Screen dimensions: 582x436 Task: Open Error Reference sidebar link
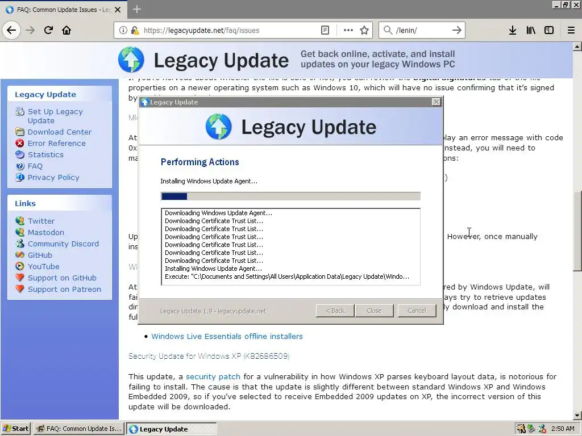[56, 144]
